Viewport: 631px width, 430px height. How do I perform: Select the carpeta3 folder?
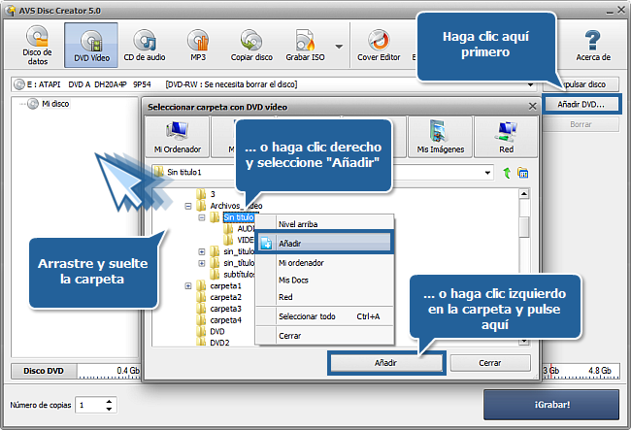pyautogui.click(x=225, y=309)
